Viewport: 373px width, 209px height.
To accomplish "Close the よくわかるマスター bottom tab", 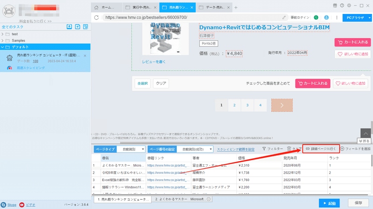I will click(x=208, y=199).
